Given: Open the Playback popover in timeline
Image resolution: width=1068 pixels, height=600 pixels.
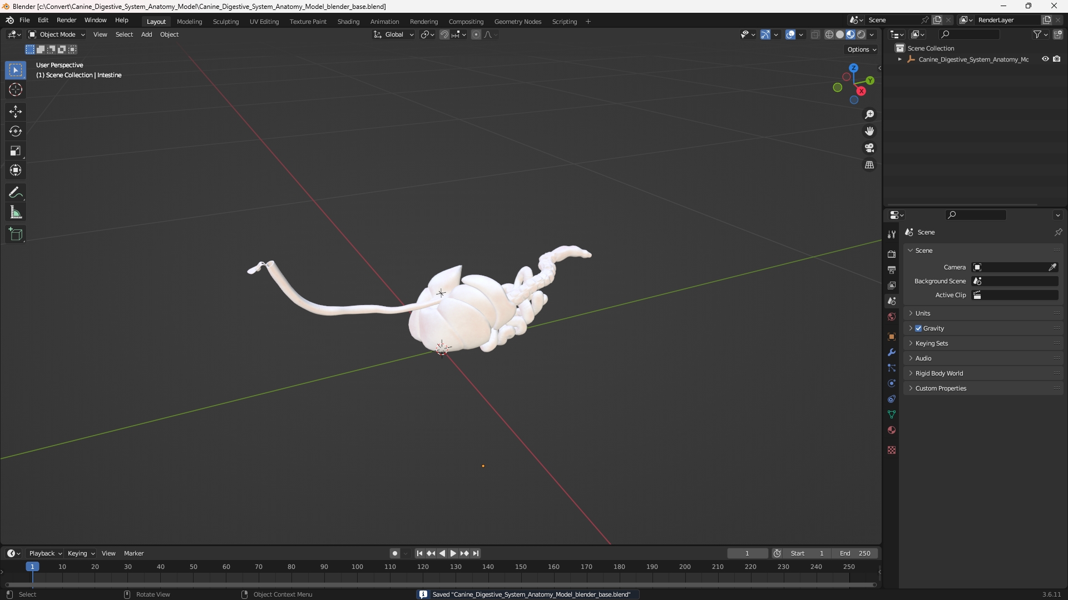Looking at the screenshot, I should tap(45, 553).
